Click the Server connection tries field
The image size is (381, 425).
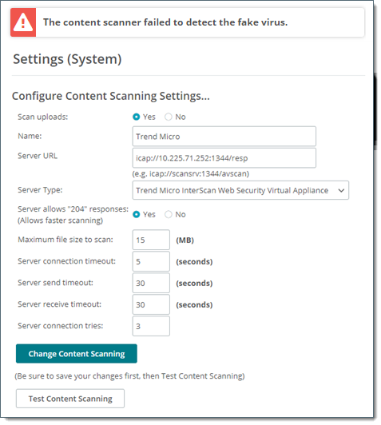coord(151,326)
